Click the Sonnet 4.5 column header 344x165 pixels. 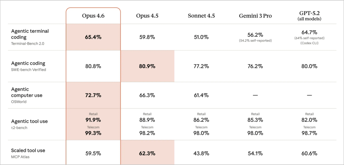pos(201,16)
